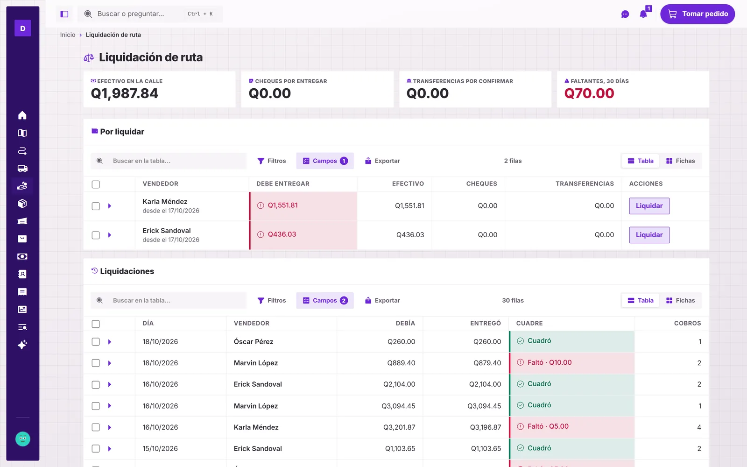Open the routes icon in sidebar

pyautogui.click(x=22, y=151)
